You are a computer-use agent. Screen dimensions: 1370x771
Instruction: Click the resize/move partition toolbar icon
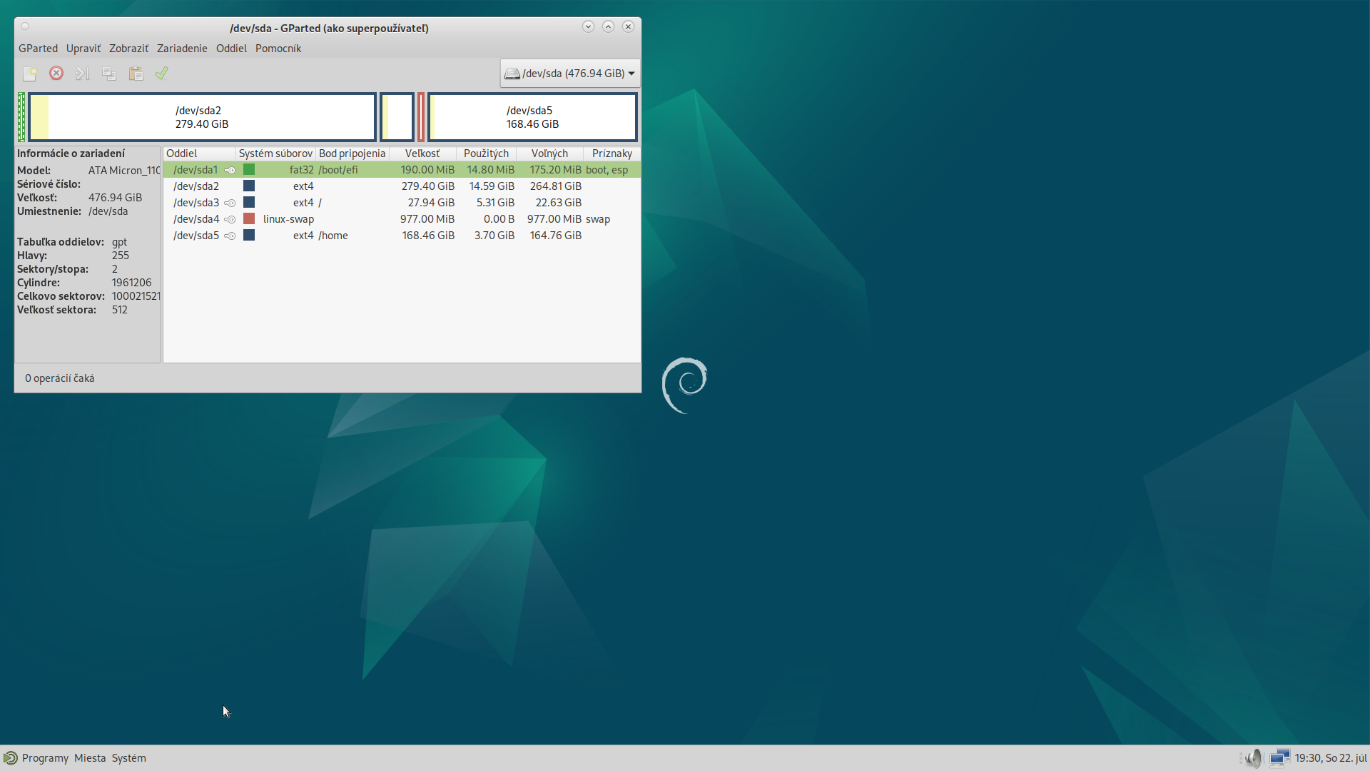point(83,74)
